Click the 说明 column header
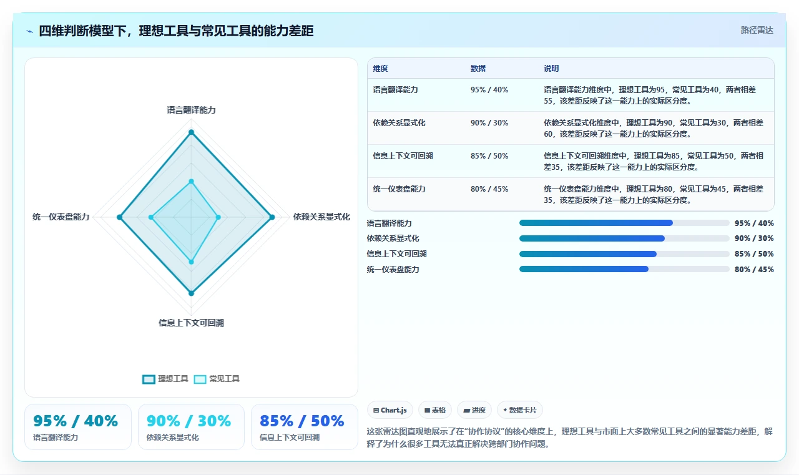The height and width of the screenshot is (475, 799). (551, 69)
